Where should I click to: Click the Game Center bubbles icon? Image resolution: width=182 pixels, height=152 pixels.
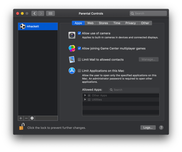tap(72, 49)
